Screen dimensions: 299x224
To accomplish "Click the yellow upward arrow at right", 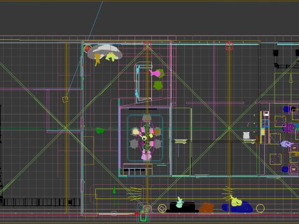I will (291, 79).
